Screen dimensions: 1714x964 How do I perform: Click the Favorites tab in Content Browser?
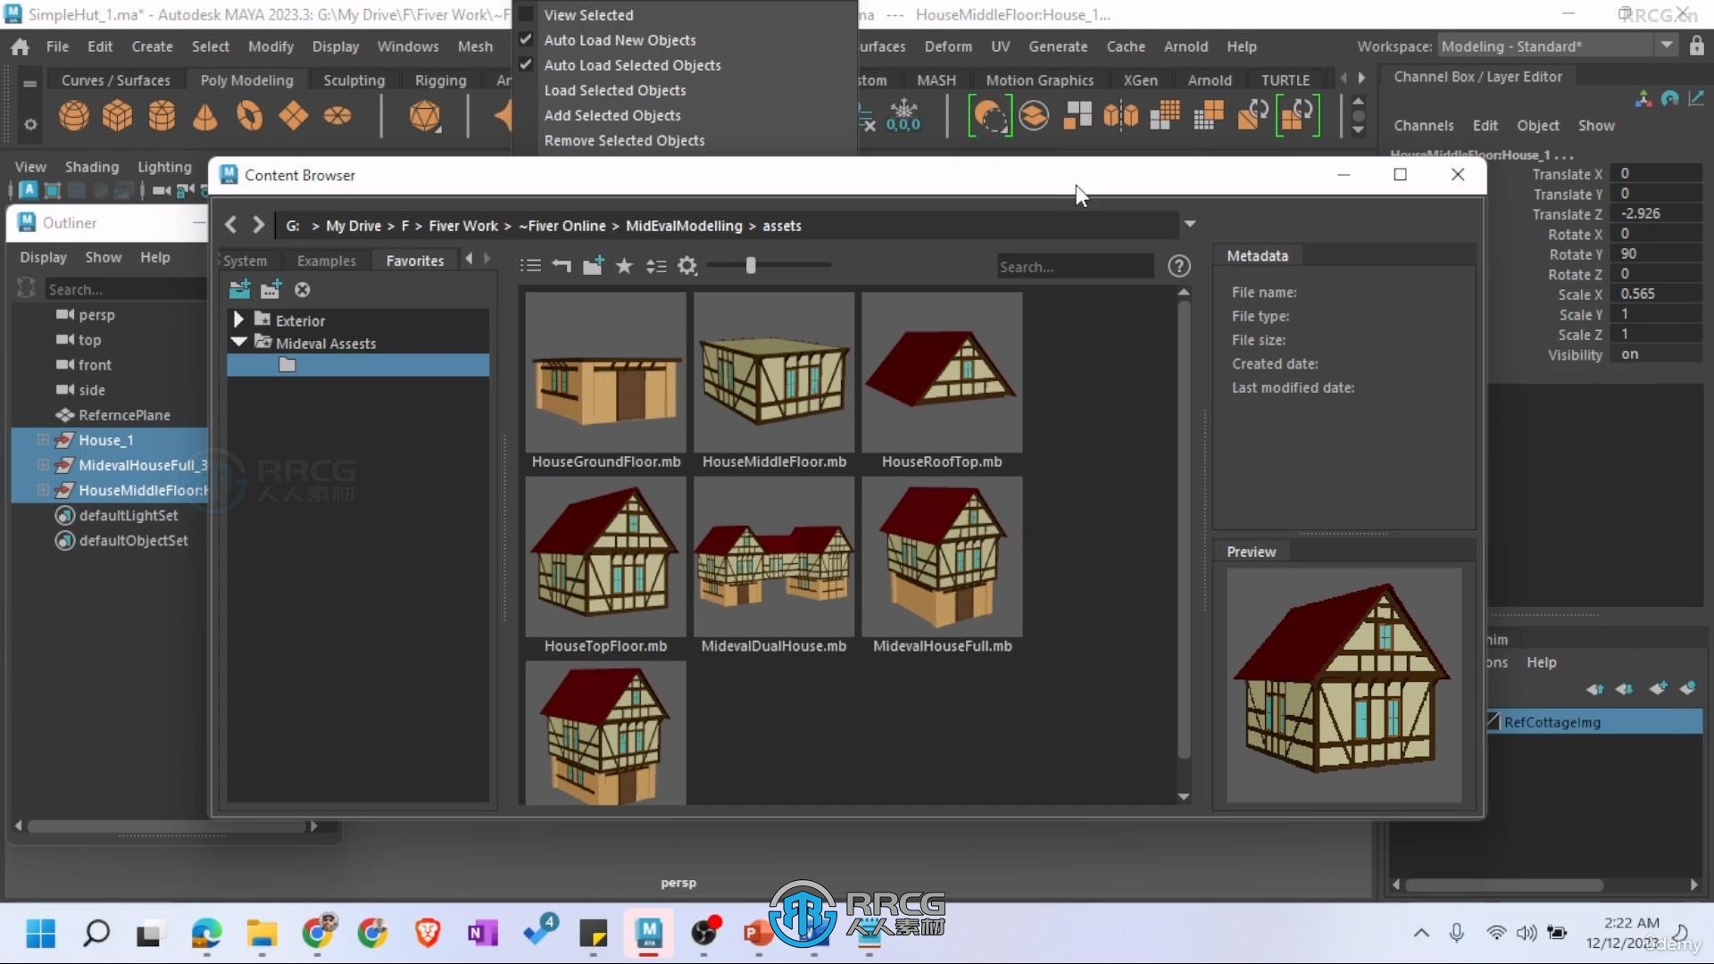point(413,260)
